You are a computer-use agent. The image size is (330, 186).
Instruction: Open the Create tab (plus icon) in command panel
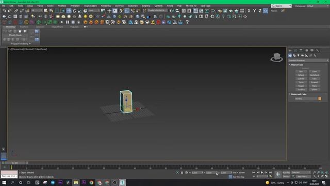pyautogui.click(x=290, y=51)
